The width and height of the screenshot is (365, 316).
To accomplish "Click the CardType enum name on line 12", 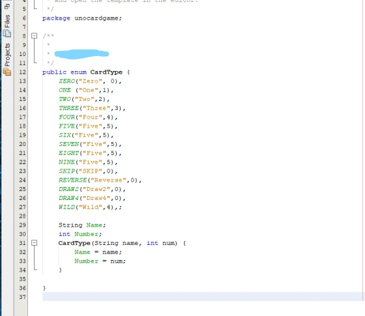I will coord(106,72).
